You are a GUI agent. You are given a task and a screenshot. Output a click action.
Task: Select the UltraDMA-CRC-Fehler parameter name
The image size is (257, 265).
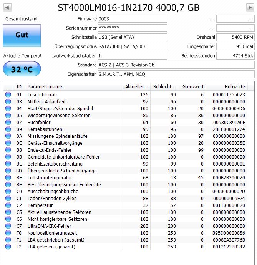(x=50, y=226)
